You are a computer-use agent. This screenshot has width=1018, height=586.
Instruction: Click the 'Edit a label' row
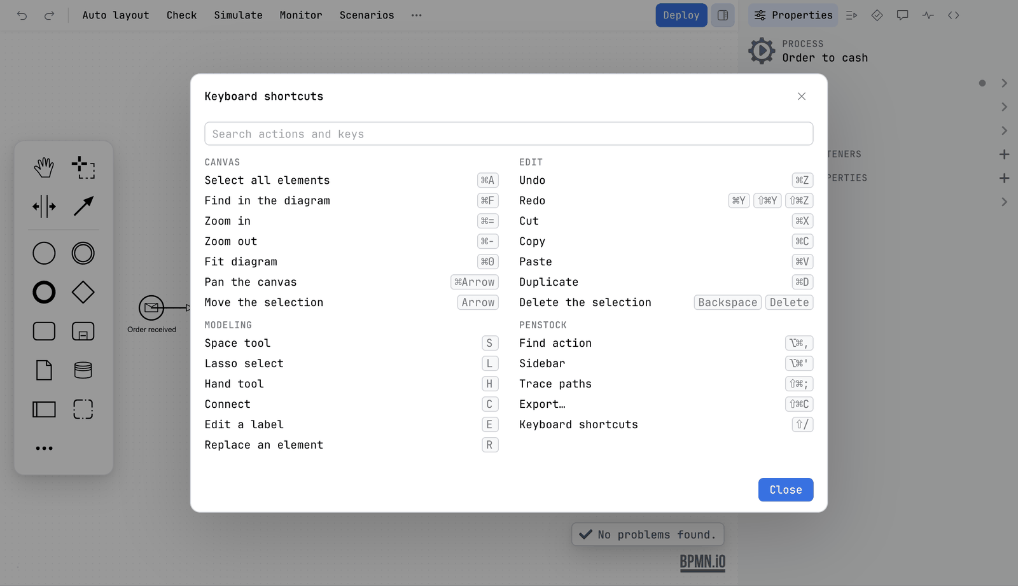(x=351, y=424)
